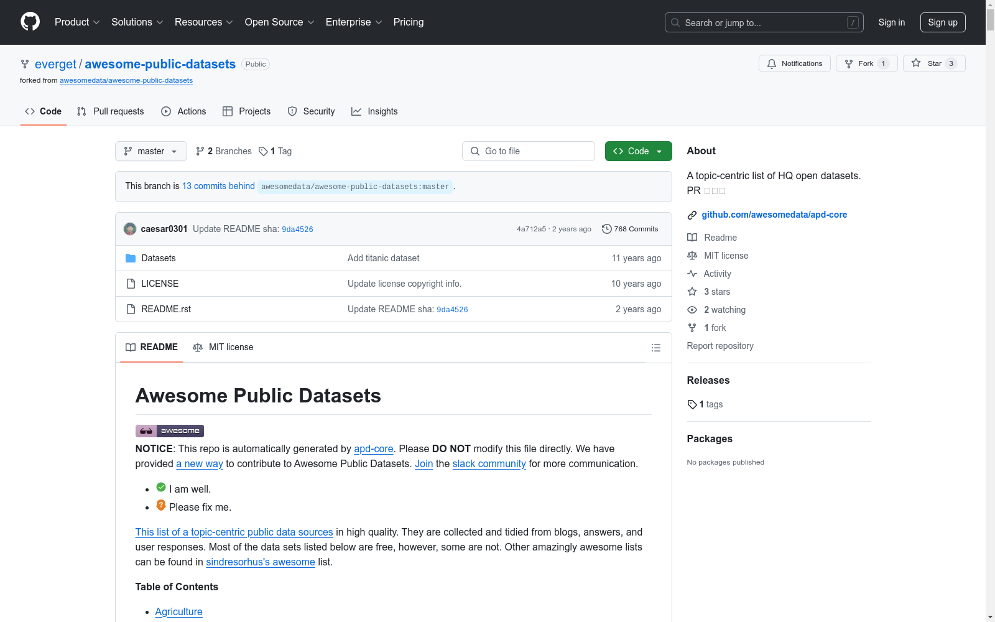Open github.com/awesomedata/apd-core About link
This screenshot has height=622, width=995.
click(774, 215)
